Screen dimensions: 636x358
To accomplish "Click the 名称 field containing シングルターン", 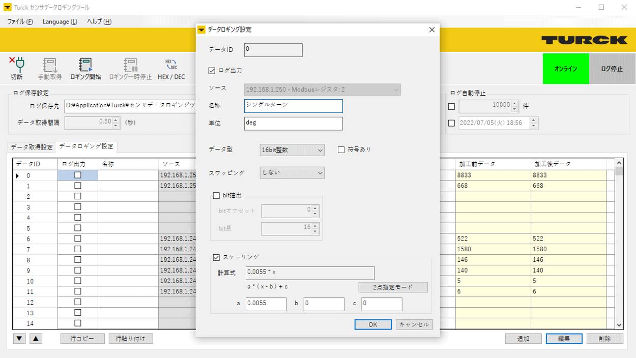I will (x=294, y=106).
